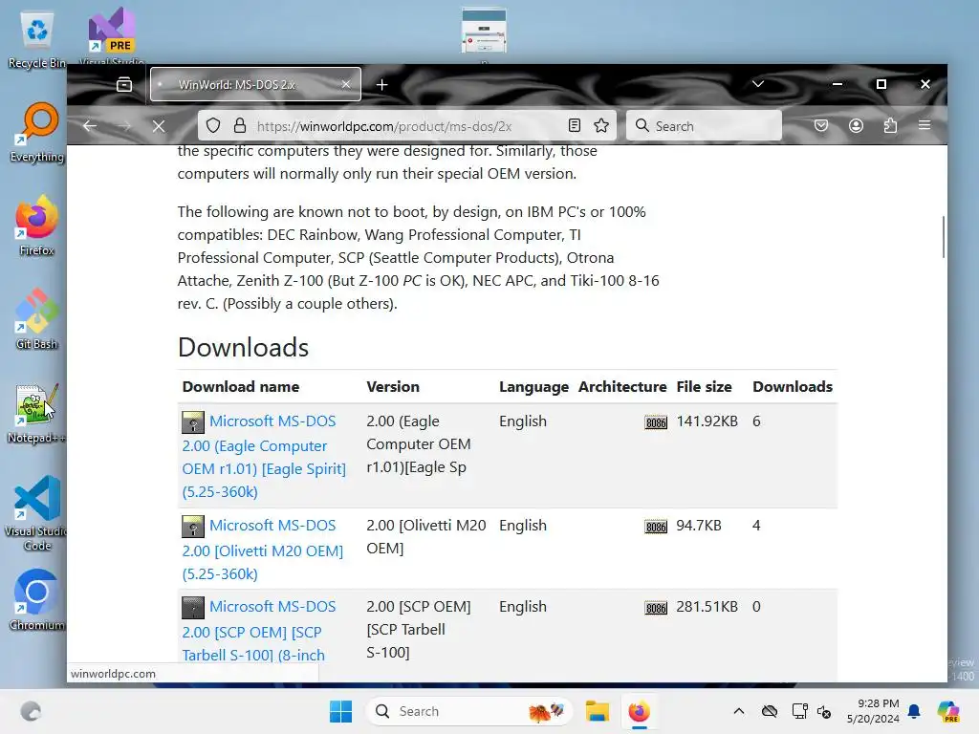Click the Firefox Search box

tap(704, 126)
